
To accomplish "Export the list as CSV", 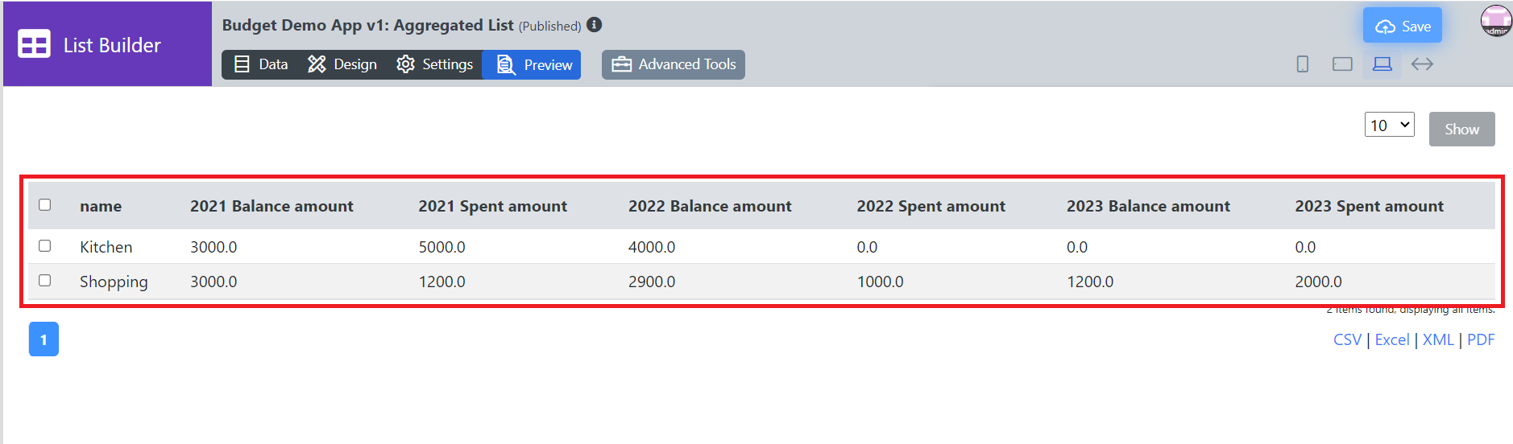I will pyautogui.click(x=1347, y=340).
